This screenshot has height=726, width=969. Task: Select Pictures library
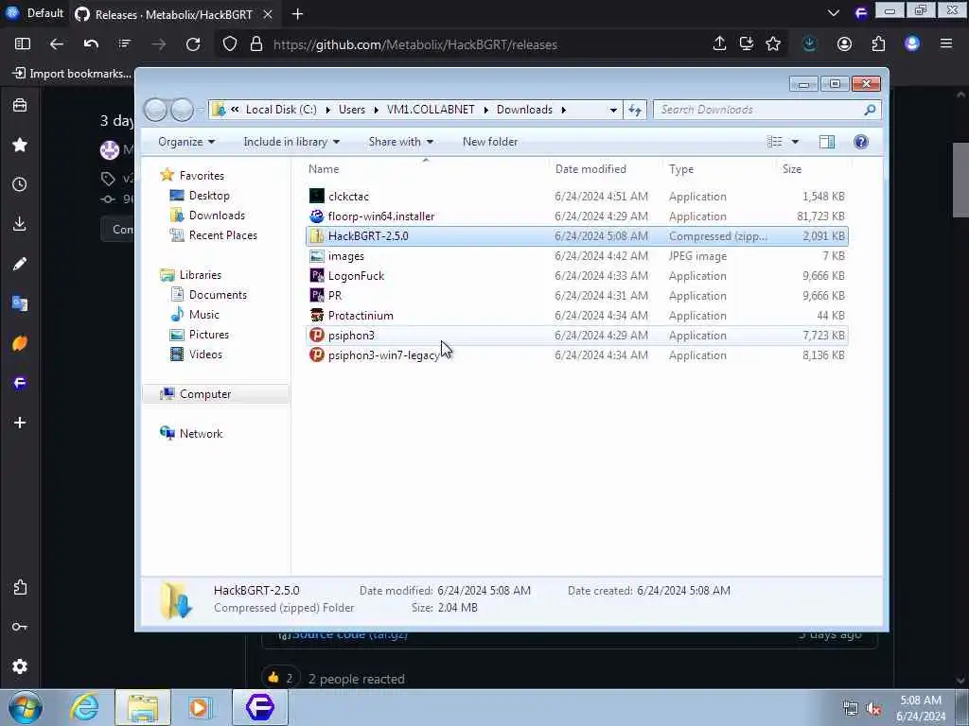point(209,335)
